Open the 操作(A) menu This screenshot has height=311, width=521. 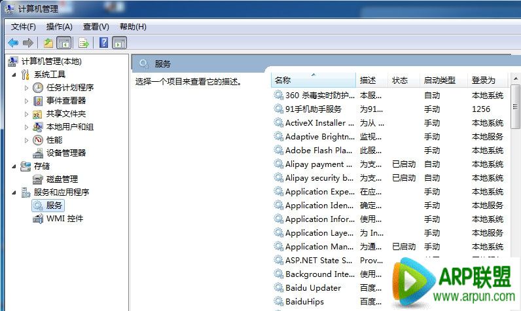[59, 27]
